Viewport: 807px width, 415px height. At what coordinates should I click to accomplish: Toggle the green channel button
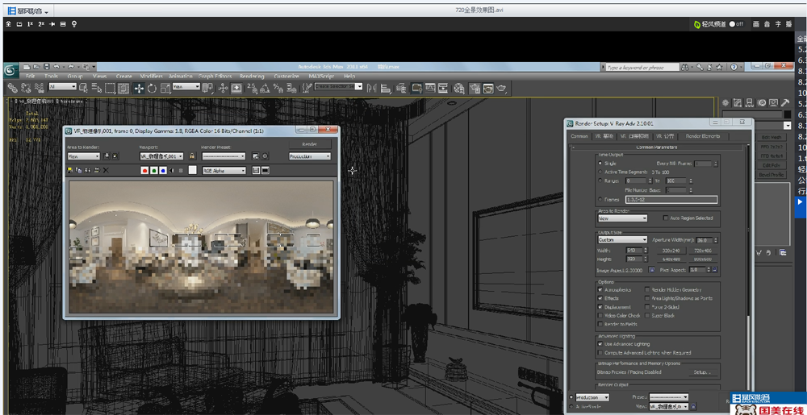pyautogui.click(x=154, y=171)
